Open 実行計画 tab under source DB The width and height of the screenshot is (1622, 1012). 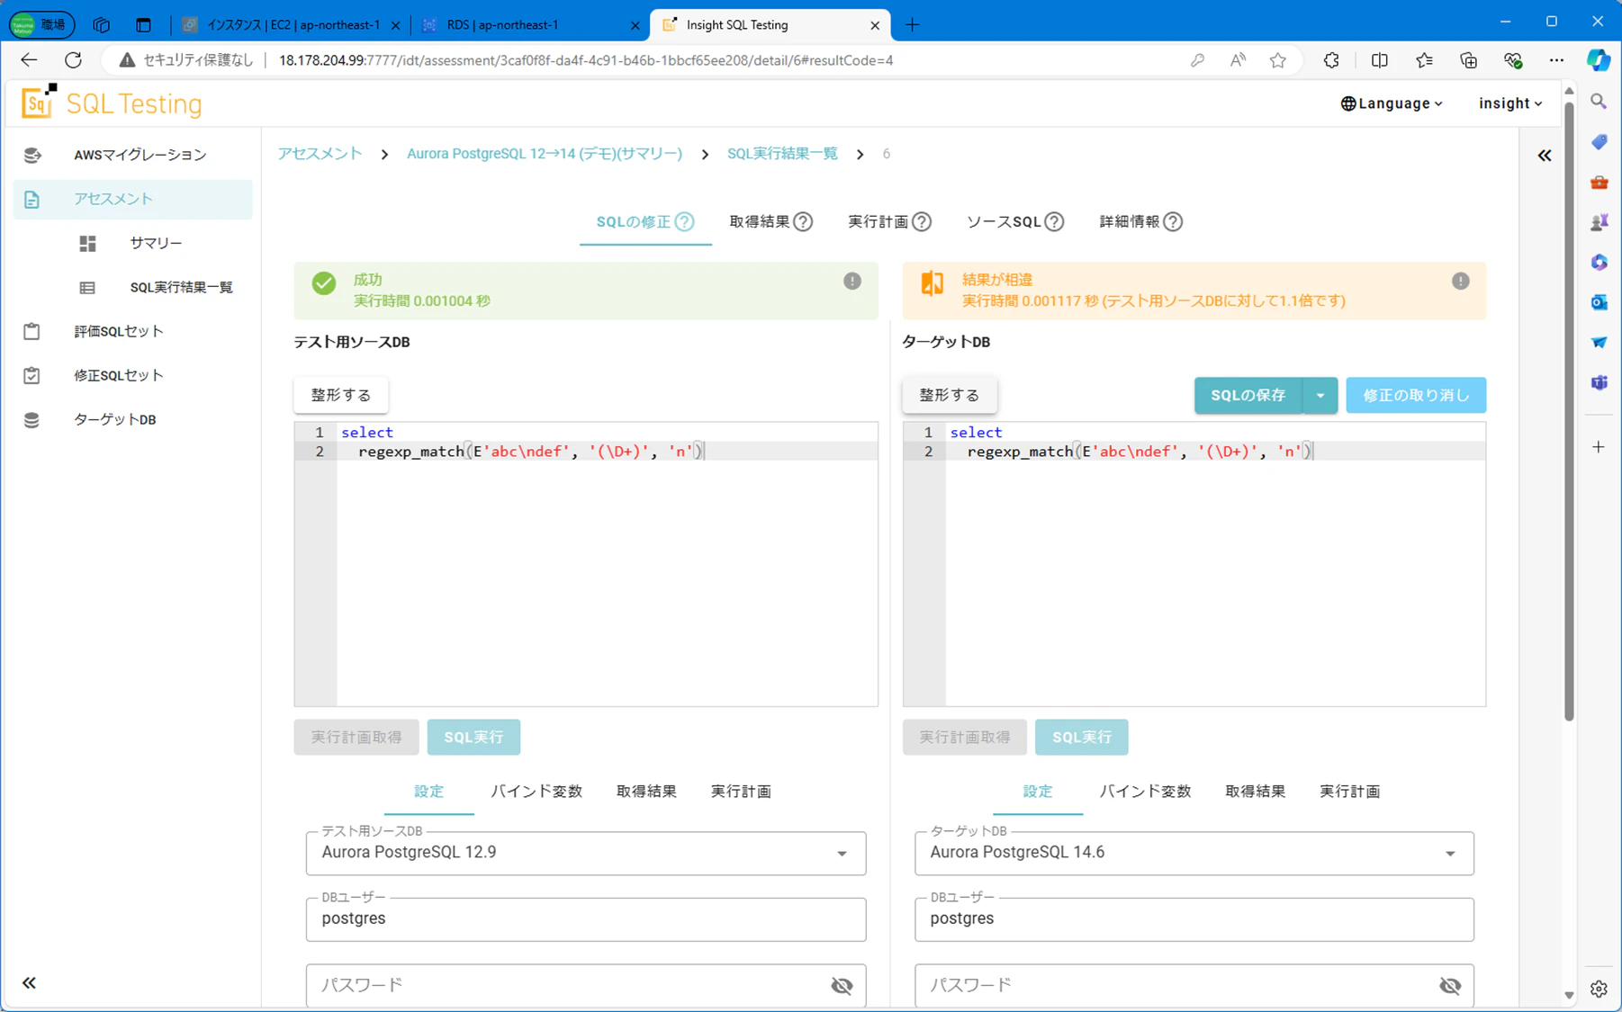pos(741,792)
